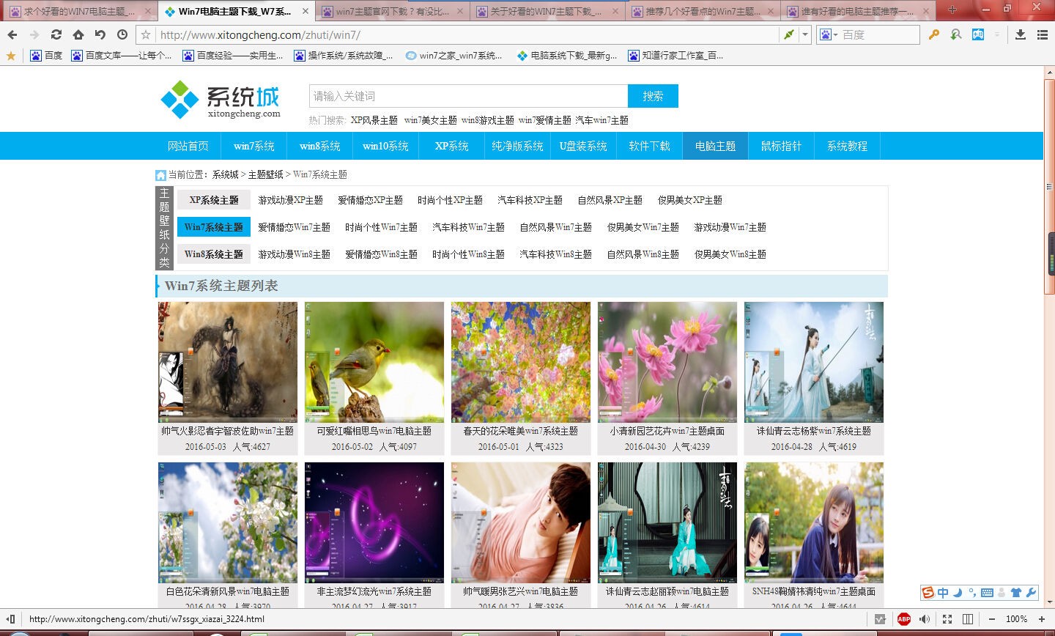Open a new tab with plus button
Viewport: 1055px width, 636px height.
[x=952, y=10]
